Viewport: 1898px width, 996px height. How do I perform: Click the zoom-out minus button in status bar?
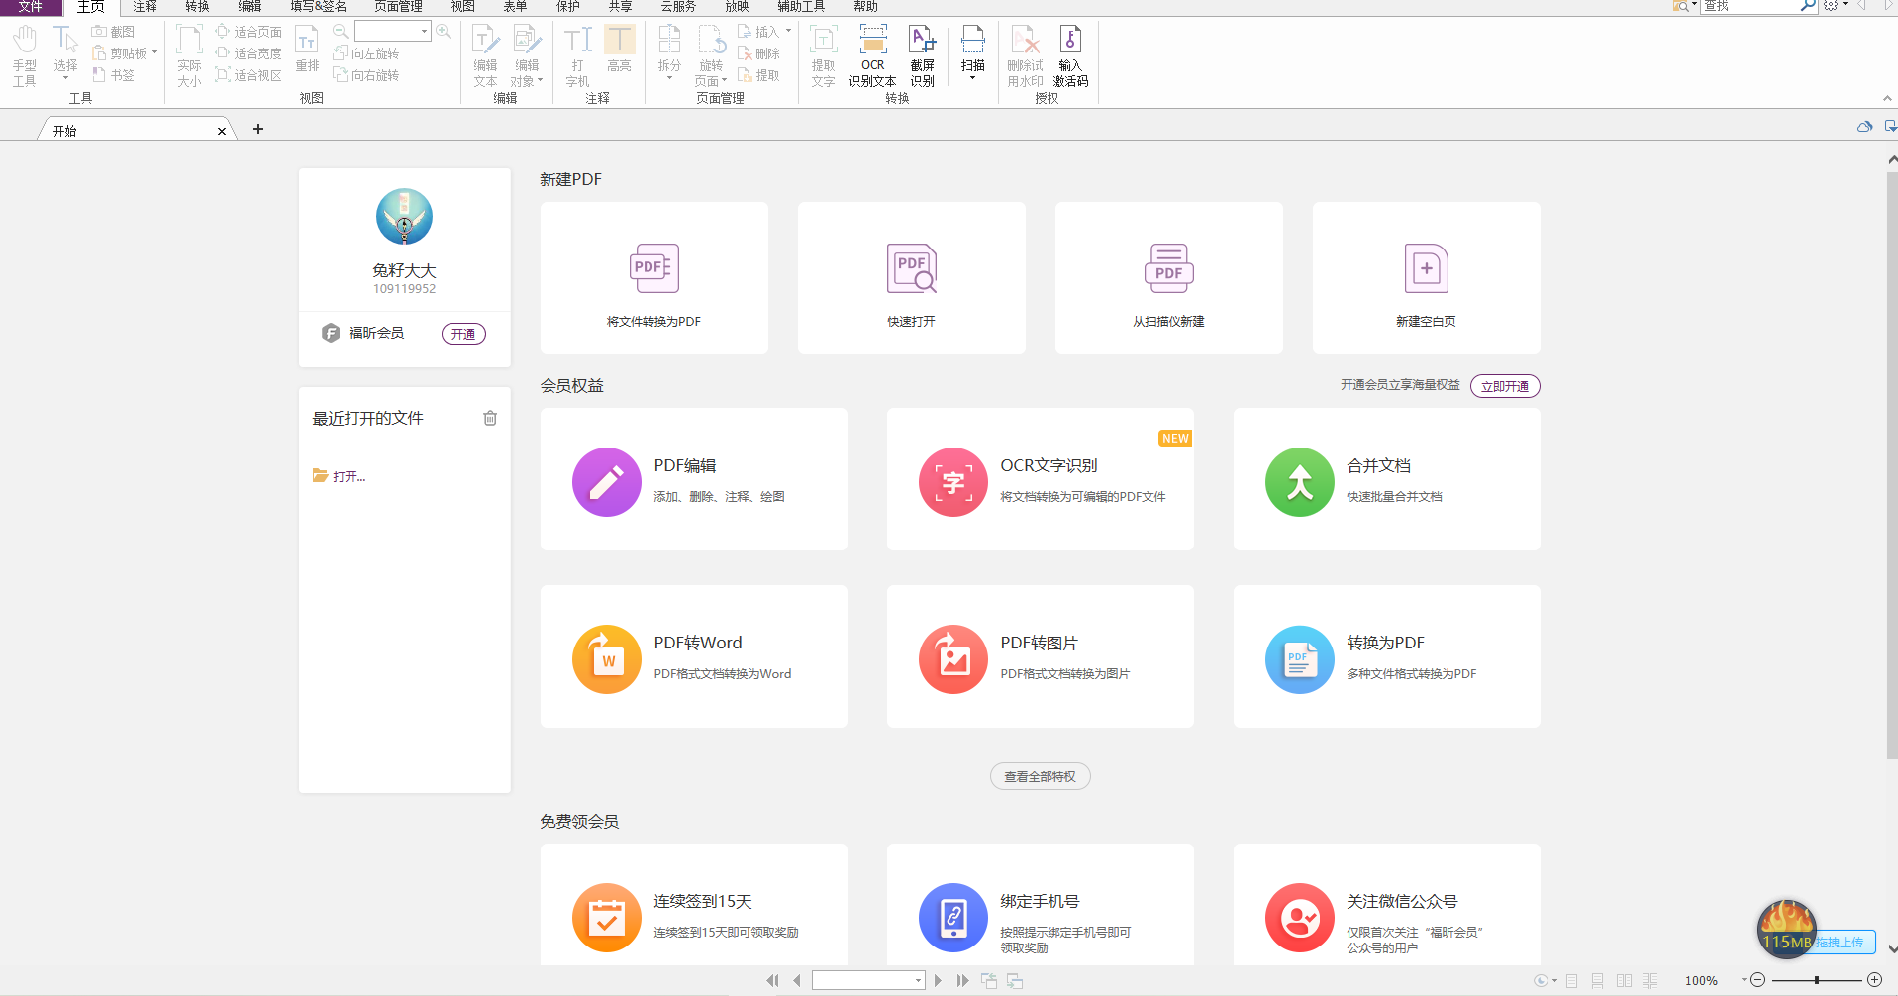pyautogui.click(x=1758, y=980)
